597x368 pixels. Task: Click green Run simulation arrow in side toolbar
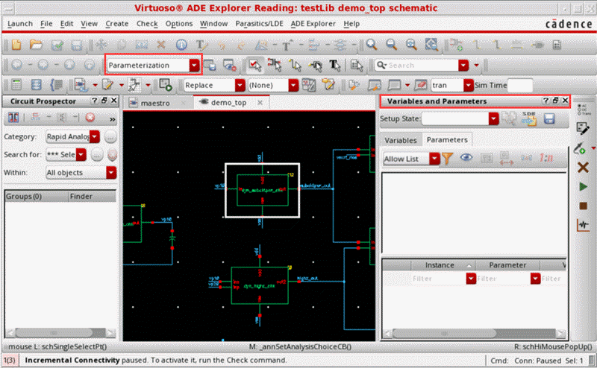(583, 187)
